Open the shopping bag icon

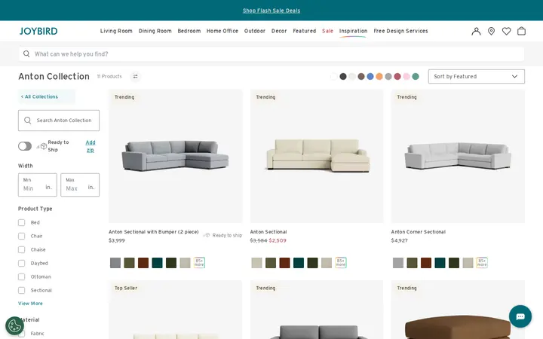521,31
